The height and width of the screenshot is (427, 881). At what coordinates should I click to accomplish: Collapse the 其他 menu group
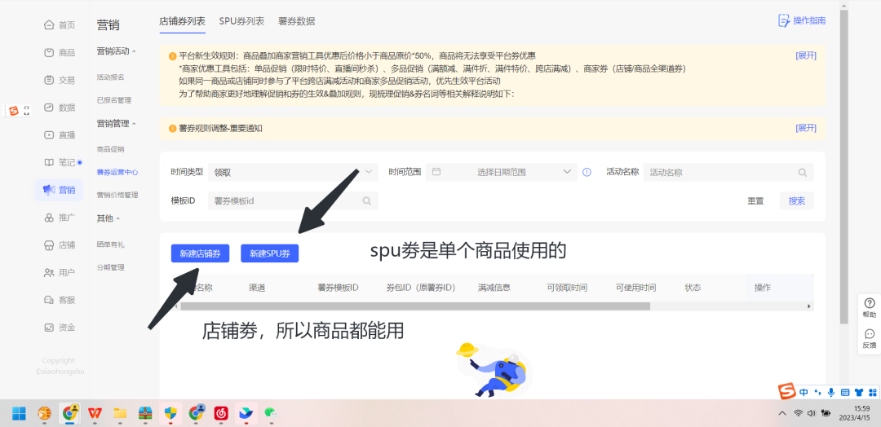pyautogui.click(x=108, y=218)
